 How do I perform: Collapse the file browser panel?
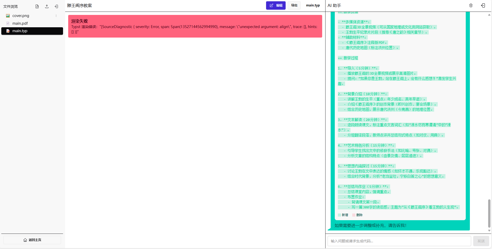[56, 6]
